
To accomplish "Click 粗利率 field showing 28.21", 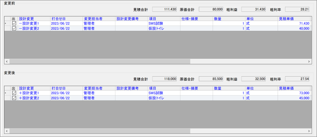I will point(297,9).
